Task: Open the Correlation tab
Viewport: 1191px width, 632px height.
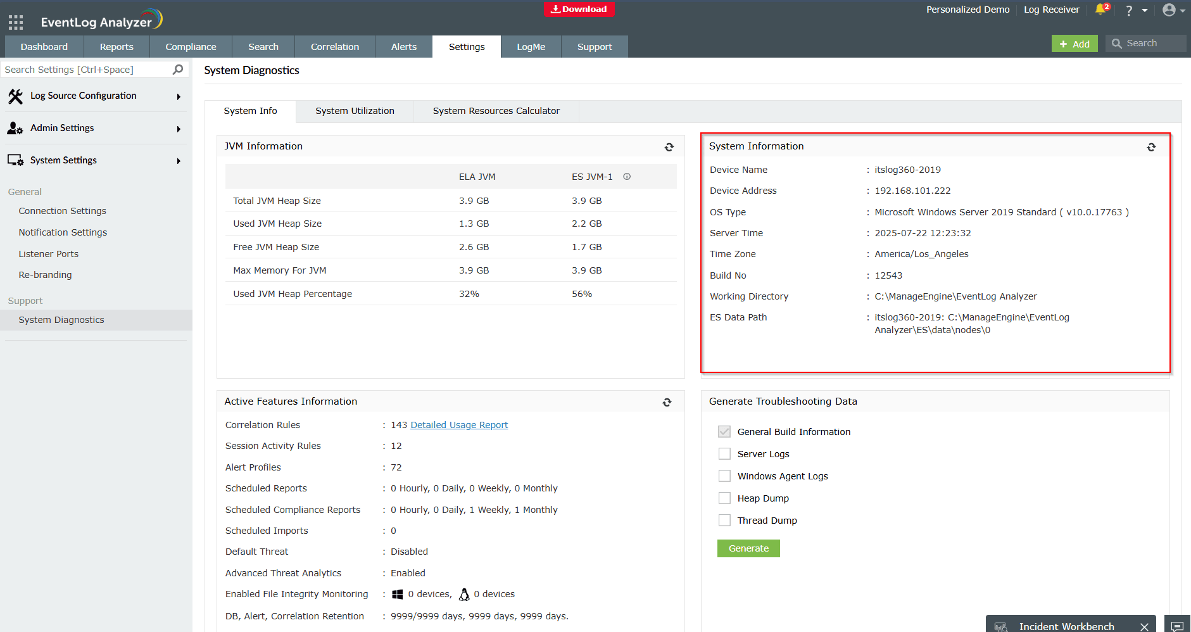Action: [334, 47]
